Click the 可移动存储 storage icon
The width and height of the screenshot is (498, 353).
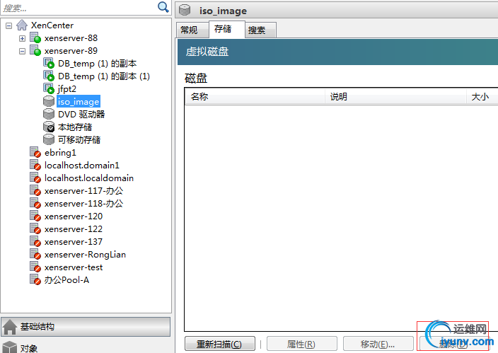click(49, 139)
